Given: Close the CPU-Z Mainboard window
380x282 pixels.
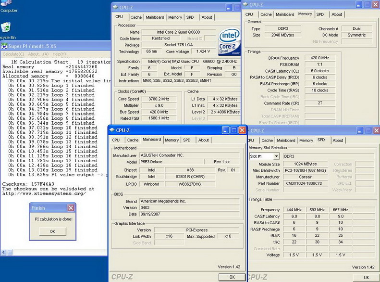Looking at the screenshot, I should pos(243,130).
